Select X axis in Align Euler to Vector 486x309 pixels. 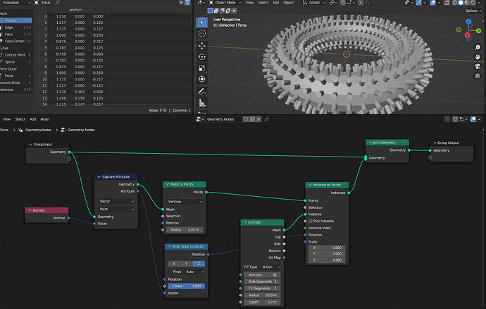[174, 264]
